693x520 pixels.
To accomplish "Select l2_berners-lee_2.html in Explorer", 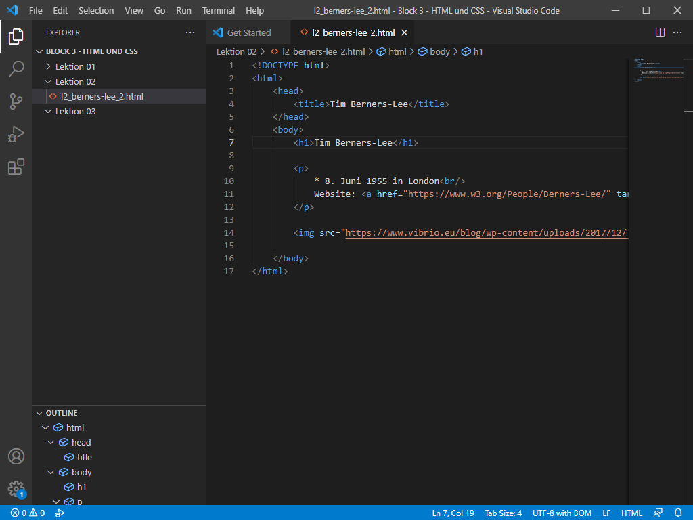I will pos(119,96).
